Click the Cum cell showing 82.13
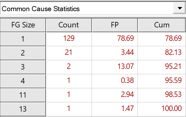Image resolution: width=186 pixels, height=117 pixels. tap(161, 53)
